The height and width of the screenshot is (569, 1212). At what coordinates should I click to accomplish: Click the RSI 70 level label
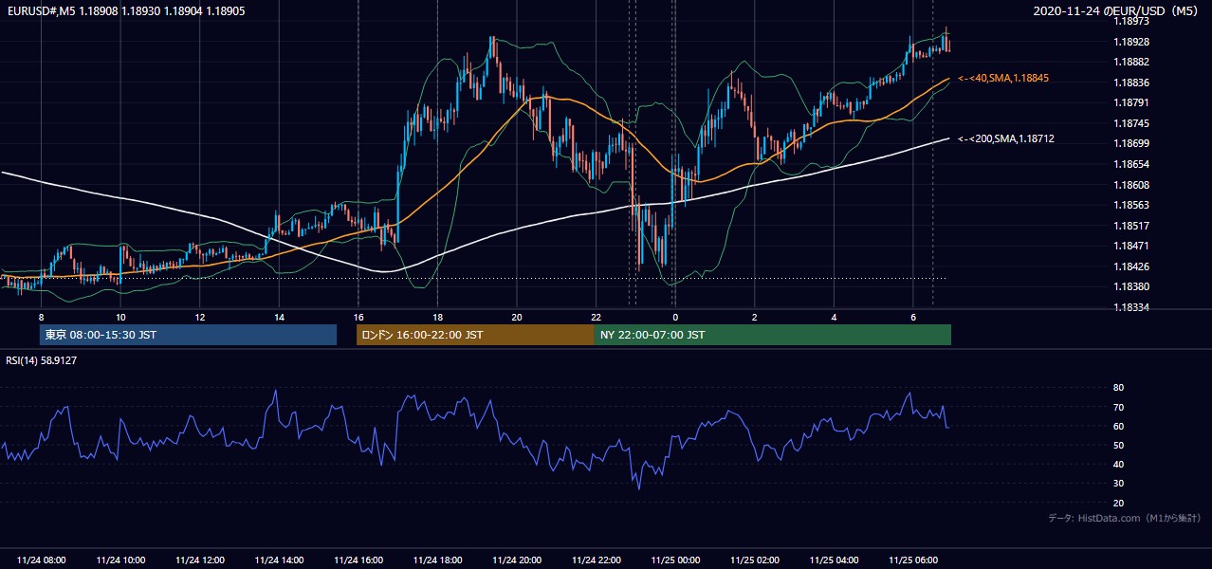coord(1118,407)
